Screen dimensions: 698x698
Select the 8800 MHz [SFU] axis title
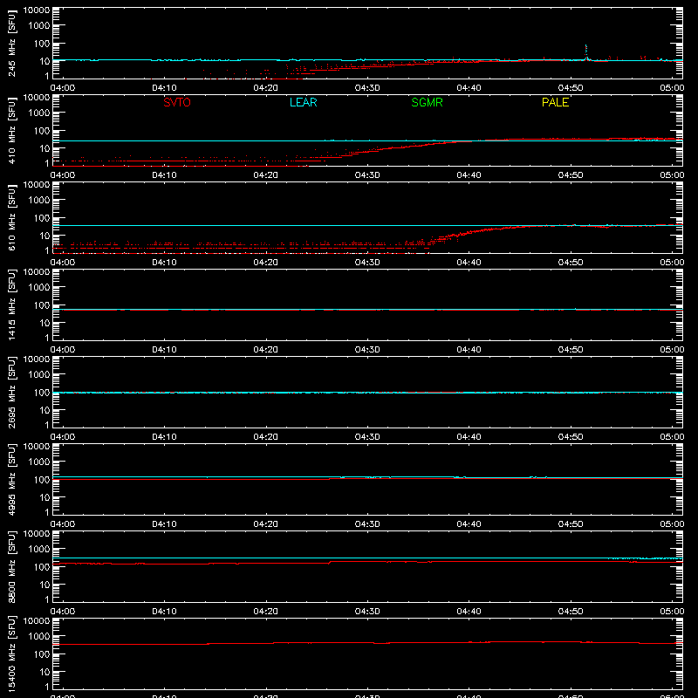point(12,566)
